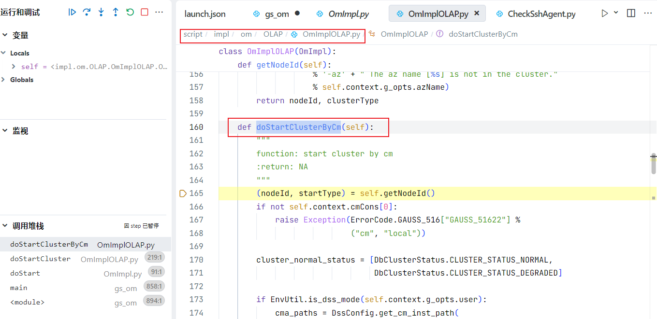
Task: Click the impl breadcrumb segment
Action: click(x=221, y=34)
